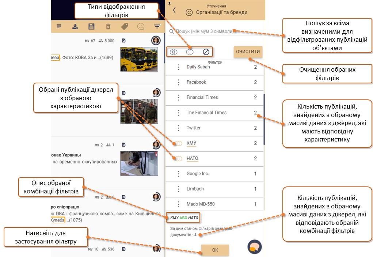Select 'The Financial Times' filter label

point(206,113)
